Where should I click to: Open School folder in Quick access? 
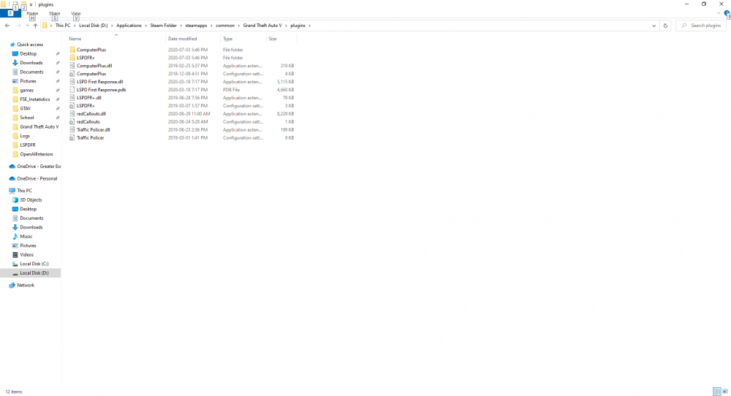click(26, 118)
